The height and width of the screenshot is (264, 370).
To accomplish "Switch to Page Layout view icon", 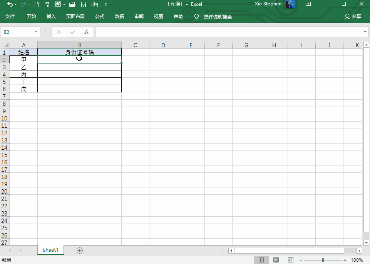I will tap(276, 260).
